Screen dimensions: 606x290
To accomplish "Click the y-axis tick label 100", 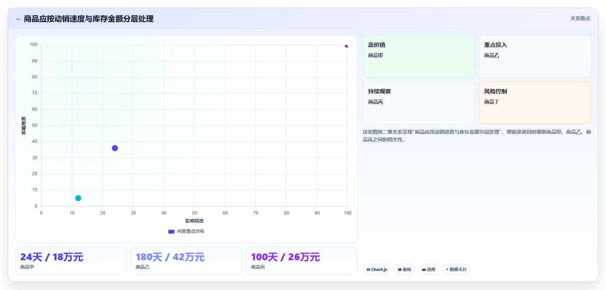I will pos(34,45).
